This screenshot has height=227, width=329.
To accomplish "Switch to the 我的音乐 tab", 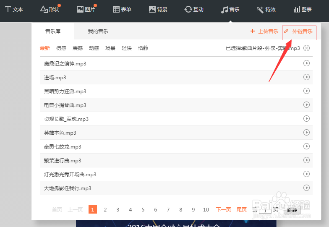I will click(98, 31).
